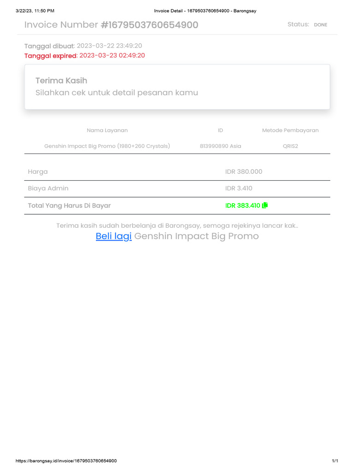Viewport: 354px width, 472px height.
Task: Click the invoice number #1679503760654900 heading
Action: [x=149, y=25]
